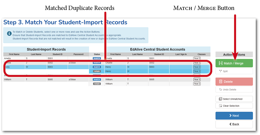Click the red Delete button
This screenshot has height=135, width=260.
tap(234, 82)
